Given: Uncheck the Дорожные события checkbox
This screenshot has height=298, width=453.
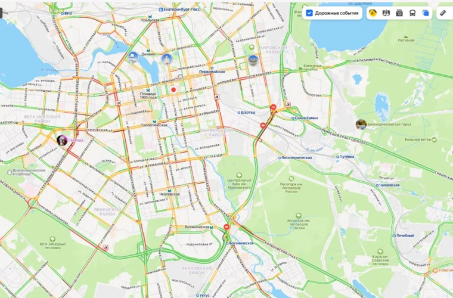Looking at the screenshot, I should click(309, 13).
